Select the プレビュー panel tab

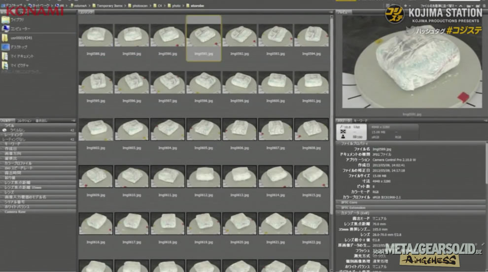pyautogui.click(x=344, y=12)
